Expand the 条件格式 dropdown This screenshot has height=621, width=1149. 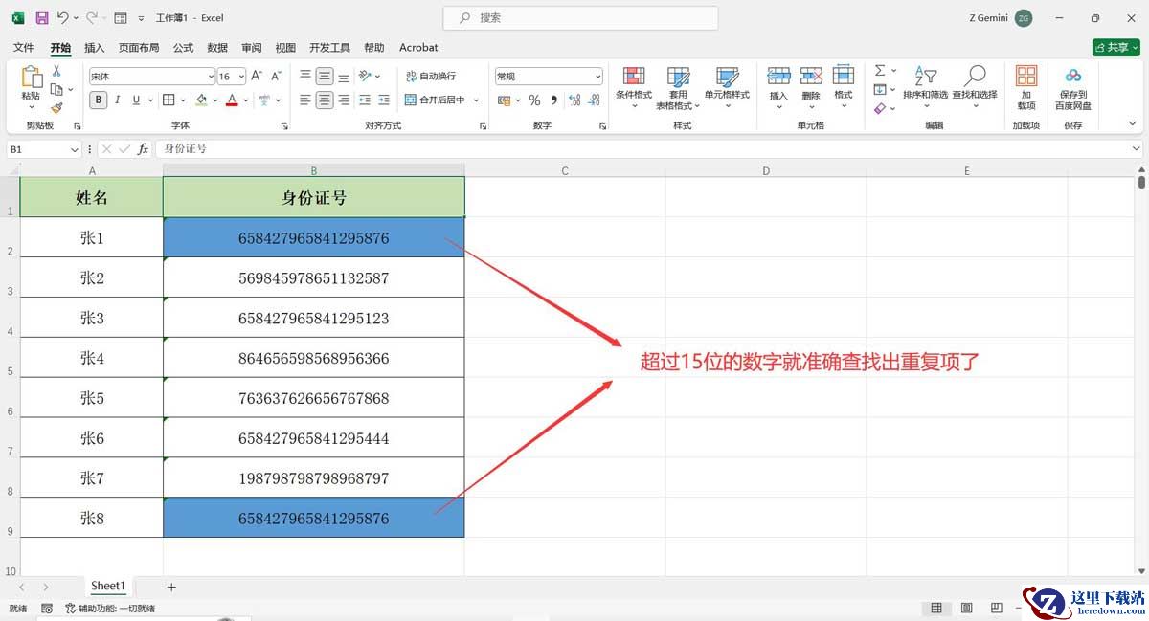(x=634, y=106)
